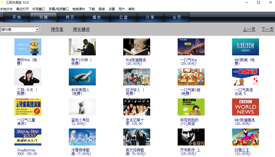Switch to the 开始 tab
Screen dimensions: 275x157
tap(17, 17)
